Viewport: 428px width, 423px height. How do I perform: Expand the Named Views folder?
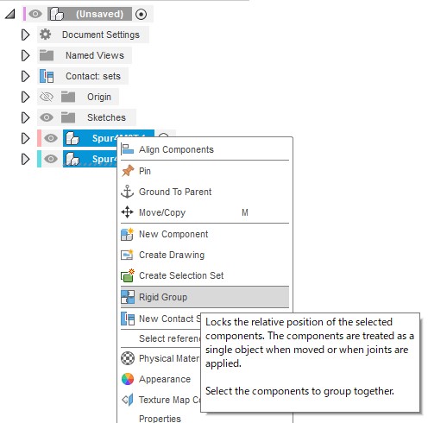click(25, 55)
